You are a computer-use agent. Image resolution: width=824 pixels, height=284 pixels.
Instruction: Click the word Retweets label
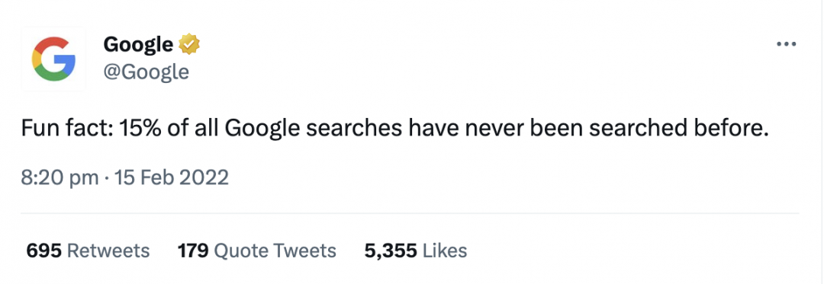point(108,250)
